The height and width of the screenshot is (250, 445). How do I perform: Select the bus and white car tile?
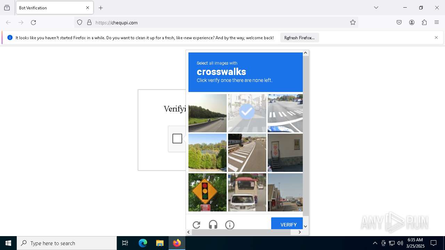coord(247,192)
